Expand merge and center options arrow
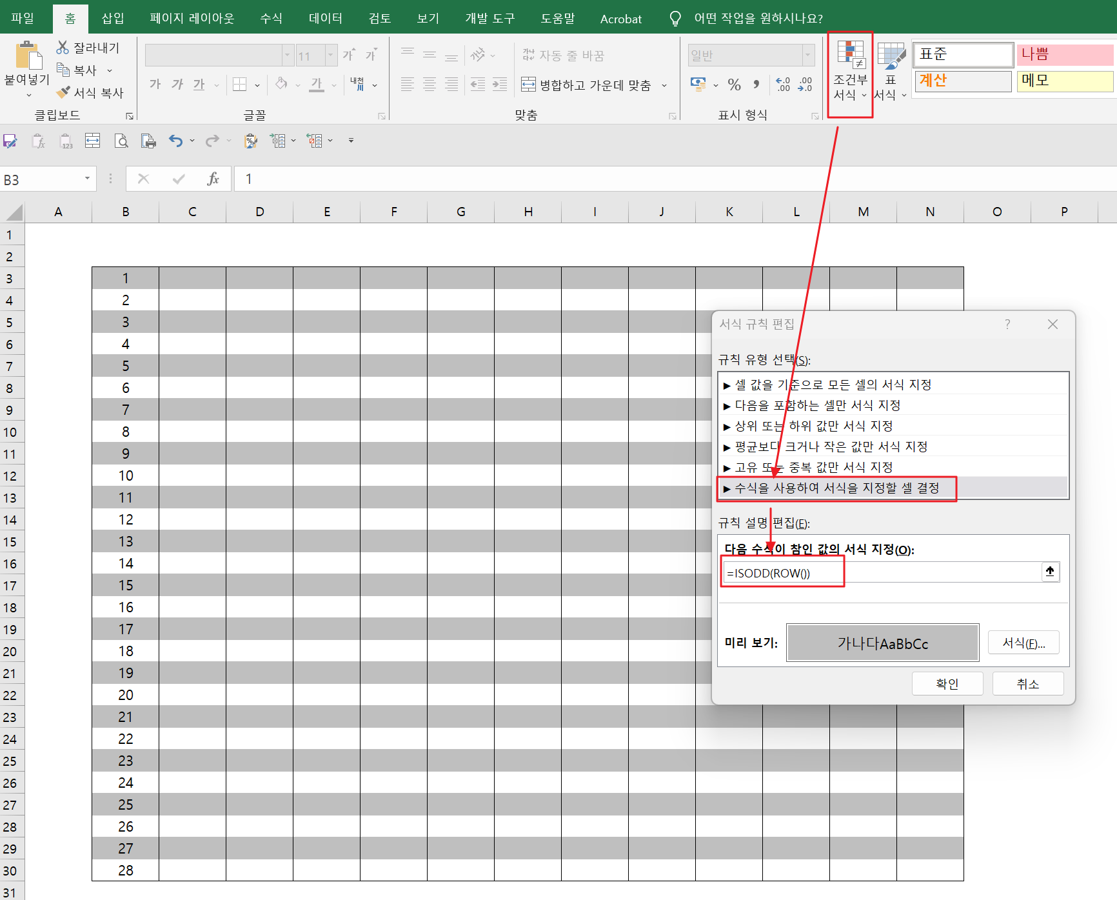This screenshot has width=1117, height=900. point(664,85)
